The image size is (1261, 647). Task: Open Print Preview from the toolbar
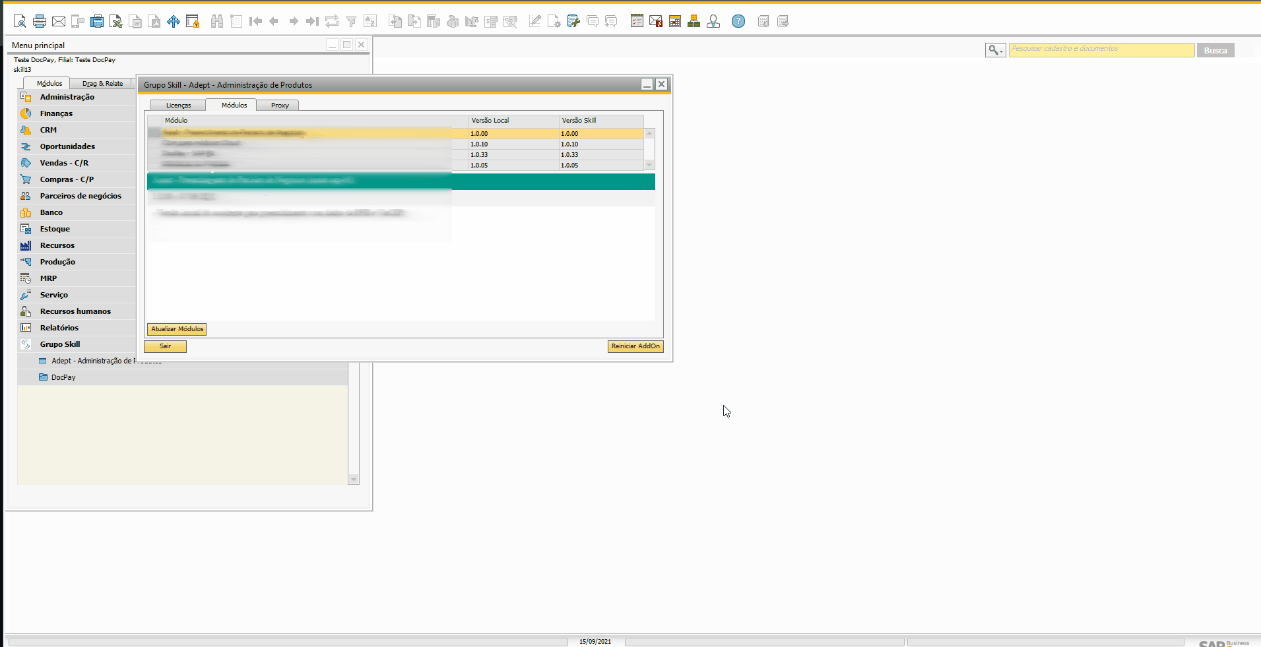click(x=20, y=21)
